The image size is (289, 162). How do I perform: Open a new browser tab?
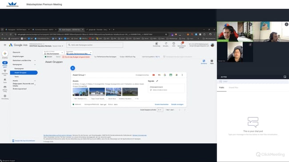(x=113, y=30)
